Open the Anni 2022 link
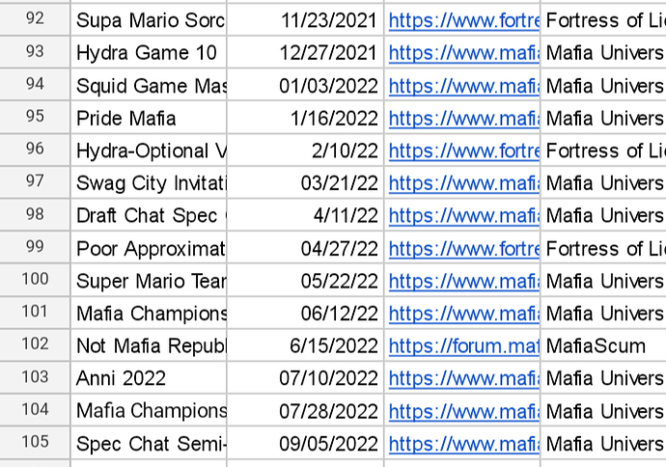This screenshot has height=467, width=666. (464, 378)
